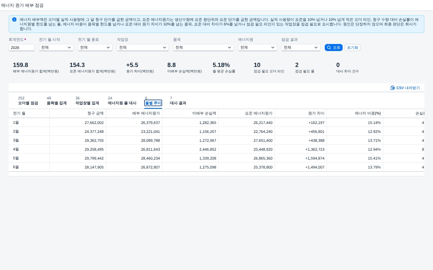Expand the 품목 dropdown arrow
This screenshot has width=433, height=270.
tap(229, 48)
